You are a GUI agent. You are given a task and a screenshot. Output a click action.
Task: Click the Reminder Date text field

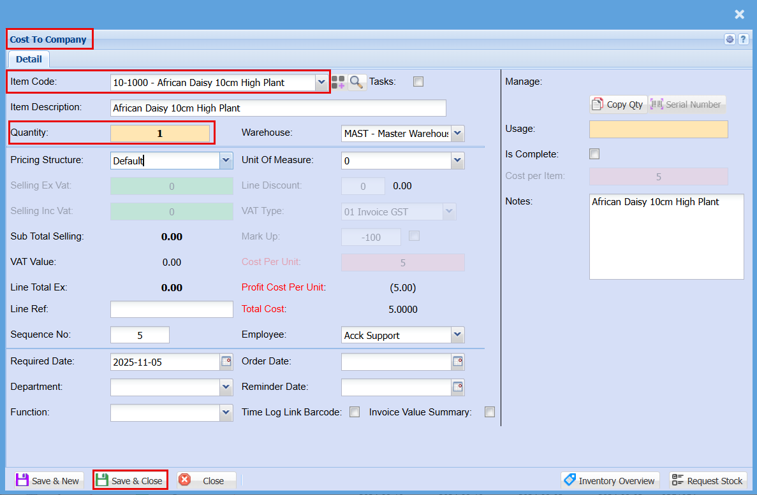397,387
